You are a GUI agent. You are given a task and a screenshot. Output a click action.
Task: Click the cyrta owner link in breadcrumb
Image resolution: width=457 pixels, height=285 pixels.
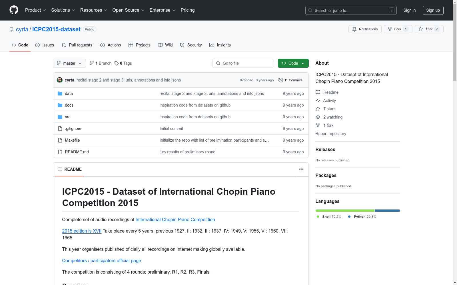(x=22, y=29)
